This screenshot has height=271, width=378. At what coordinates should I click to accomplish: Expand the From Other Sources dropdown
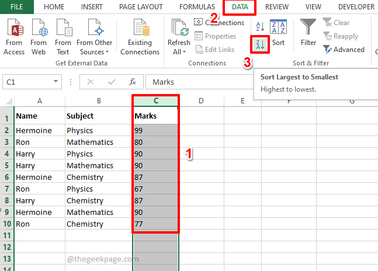94,51
